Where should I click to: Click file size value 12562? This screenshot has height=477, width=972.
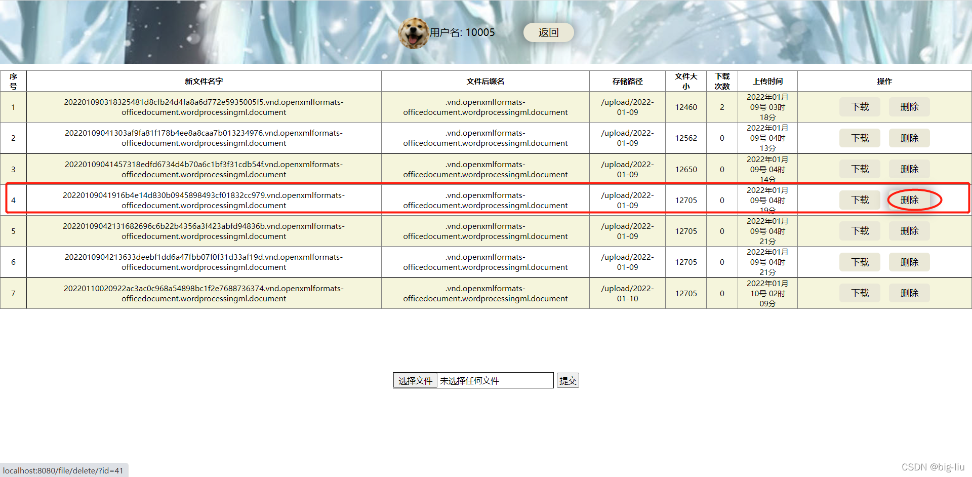686,138
